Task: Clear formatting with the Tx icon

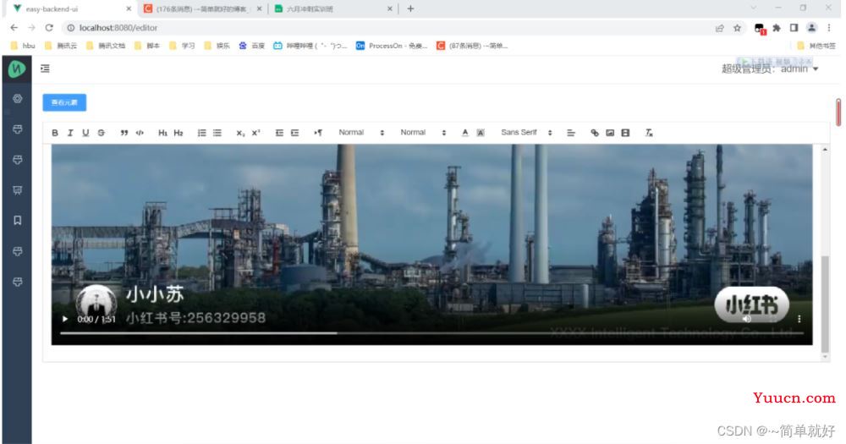Action: coord(649,133)
